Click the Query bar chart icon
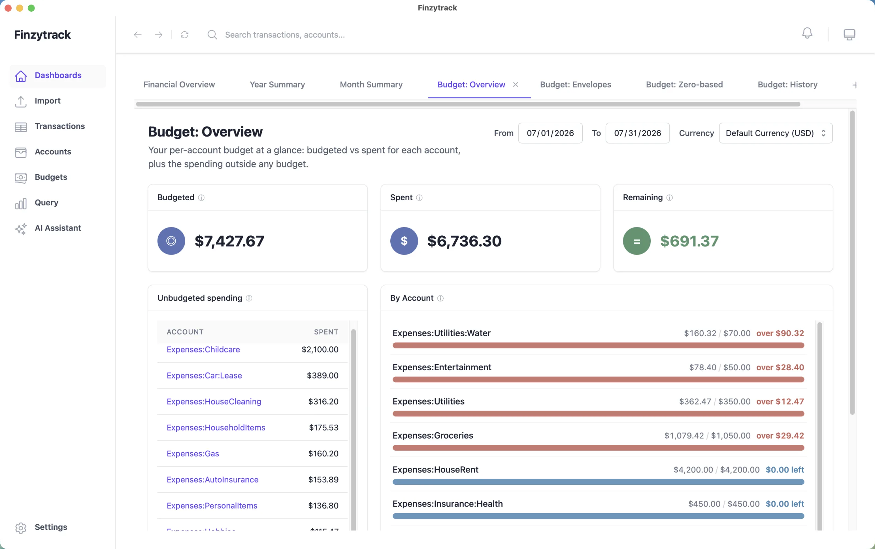 (21, 203)
